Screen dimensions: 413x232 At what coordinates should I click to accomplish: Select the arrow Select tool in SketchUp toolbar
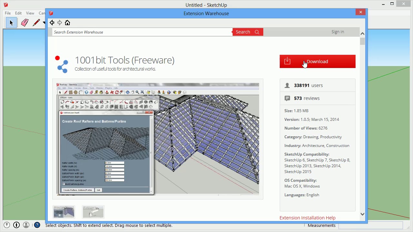click(11, 23)
